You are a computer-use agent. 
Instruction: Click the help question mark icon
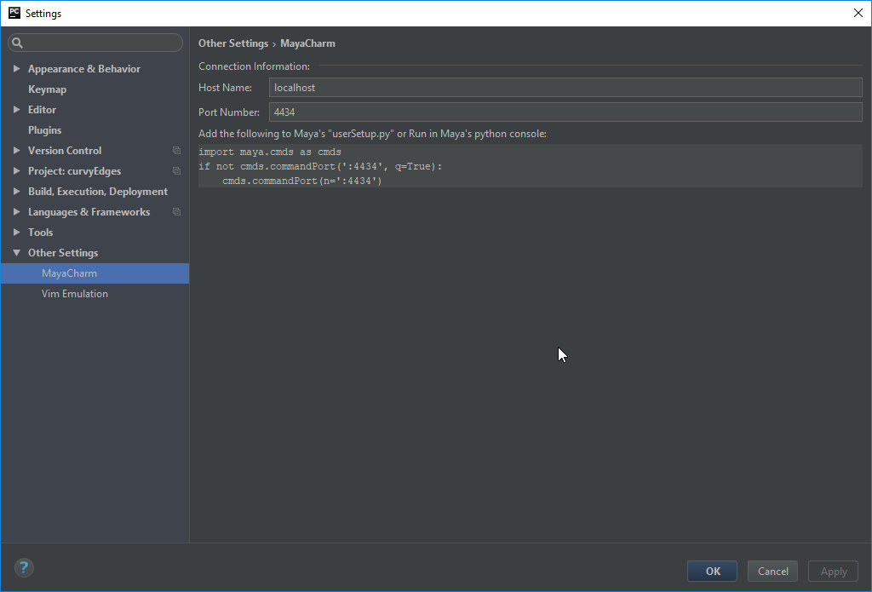point(24,568)
